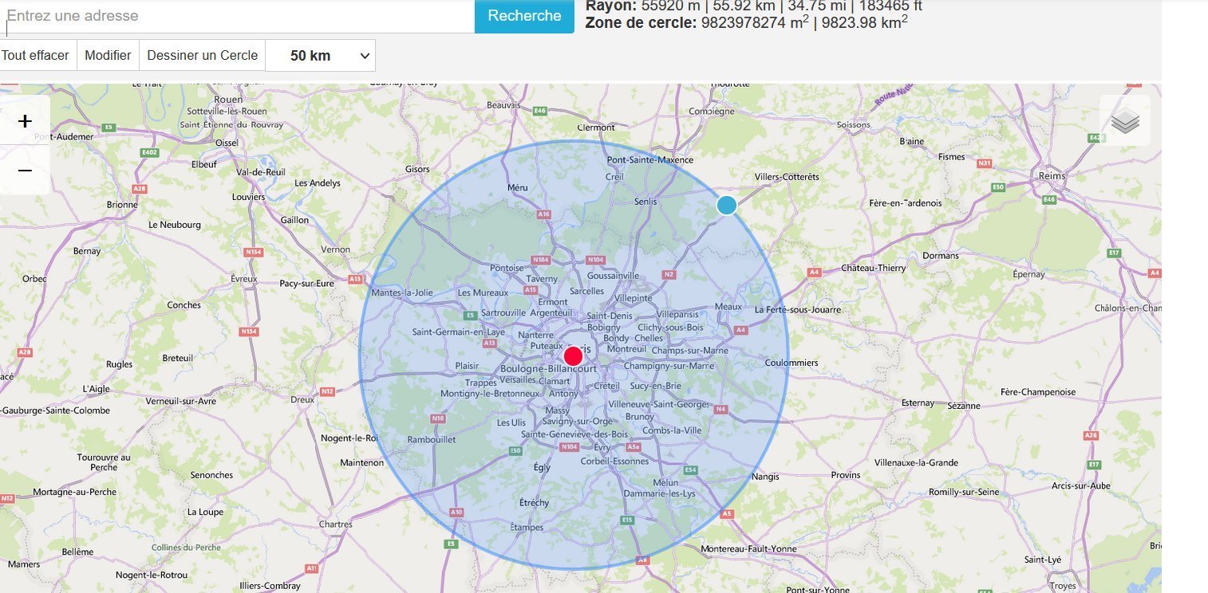
Task: Click Dessiner un Cercle button
Action: 203,56
